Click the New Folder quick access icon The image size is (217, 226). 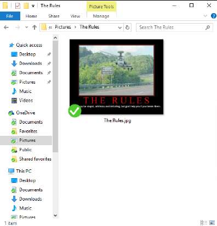pos(26,5)
